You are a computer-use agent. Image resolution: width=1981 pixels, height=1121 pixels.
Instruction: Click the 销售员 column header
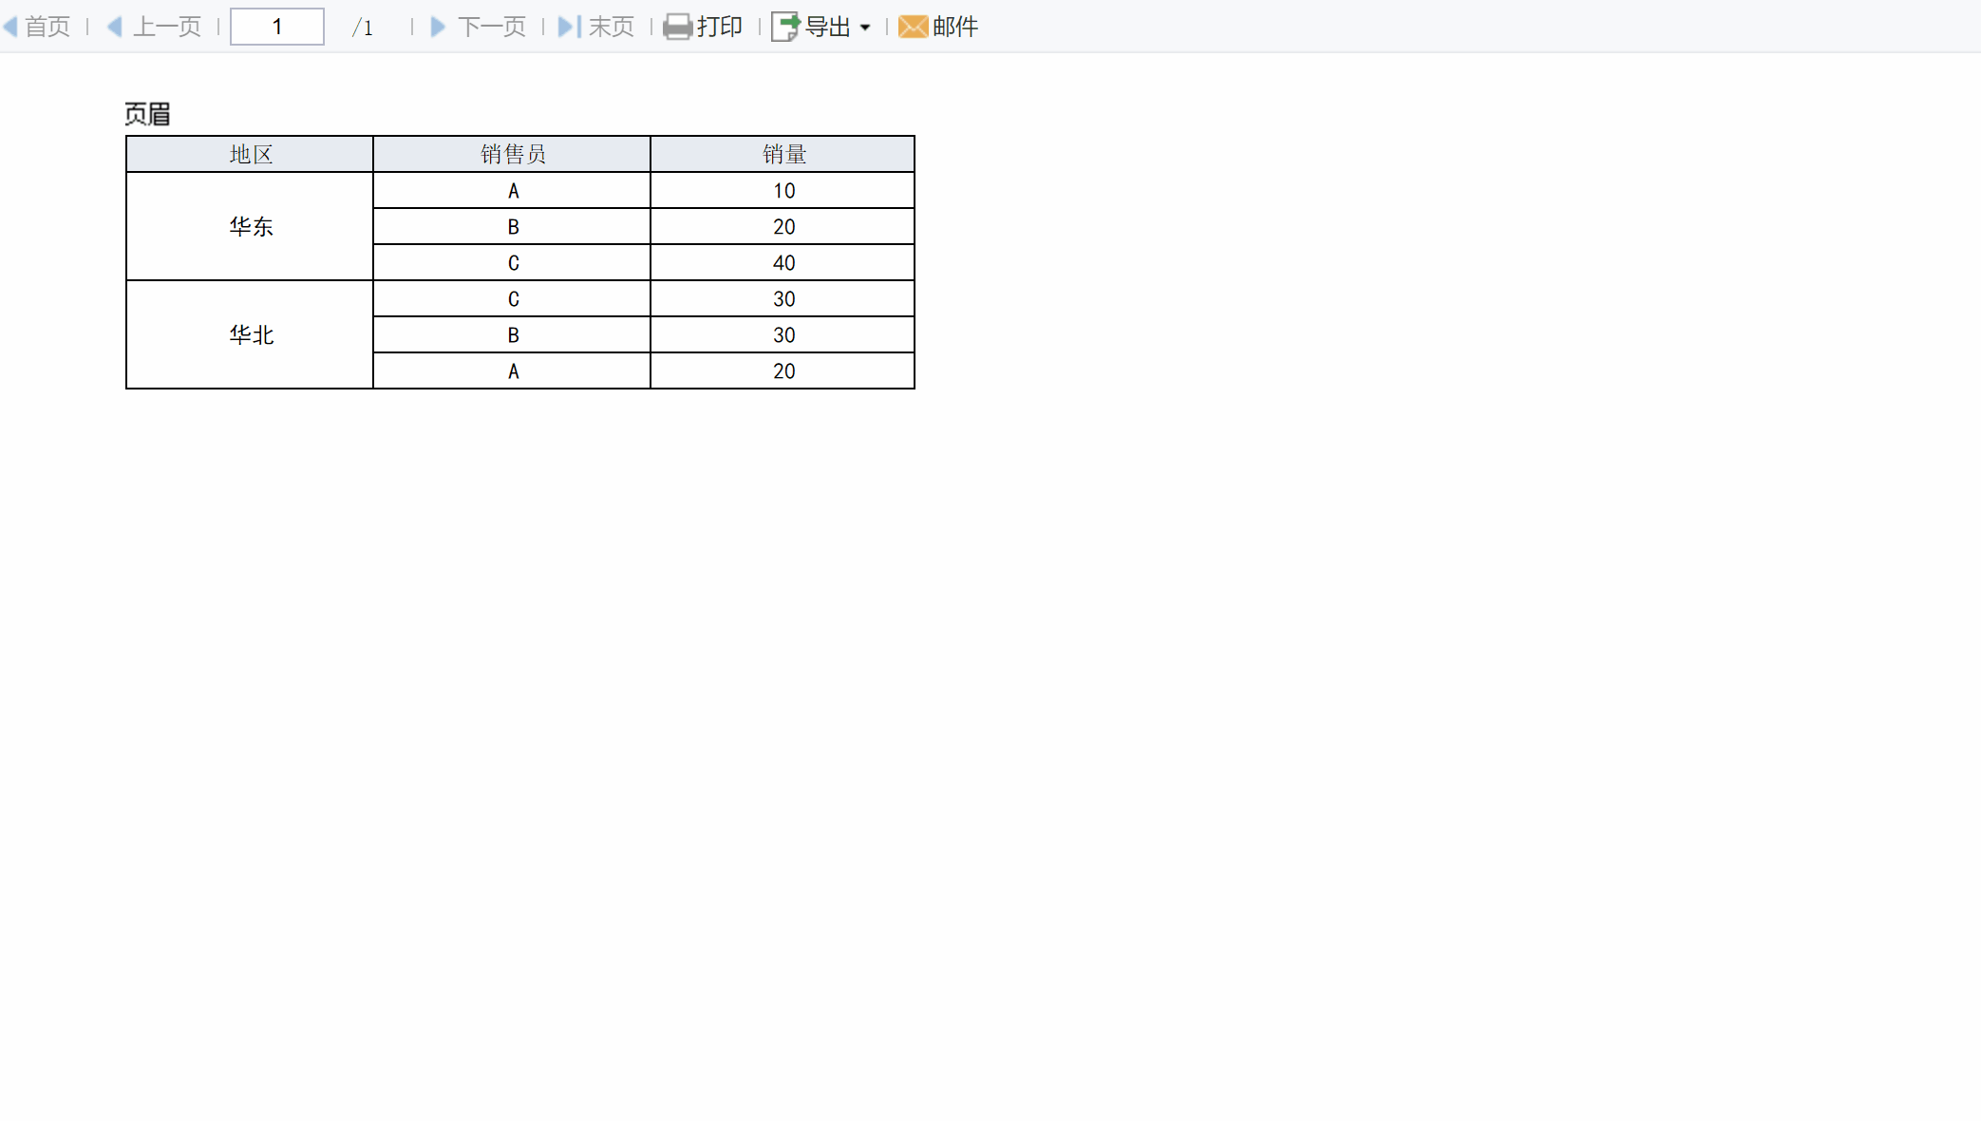click(x=512, y=154)
